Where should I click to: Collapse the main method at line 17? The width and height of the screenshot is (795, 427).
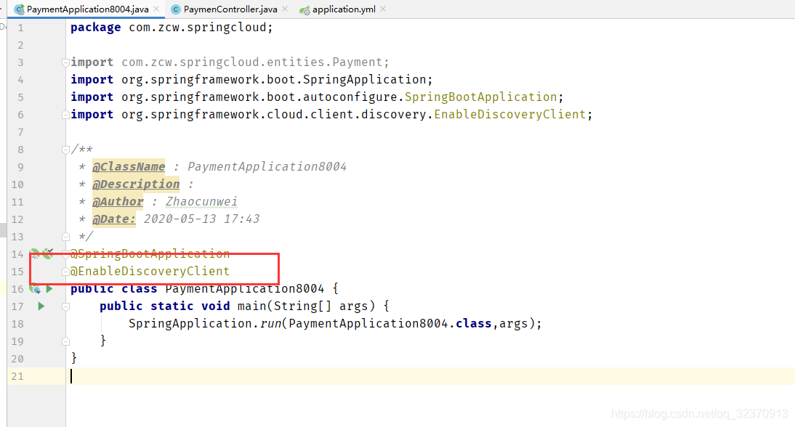[x=65, y=306]
